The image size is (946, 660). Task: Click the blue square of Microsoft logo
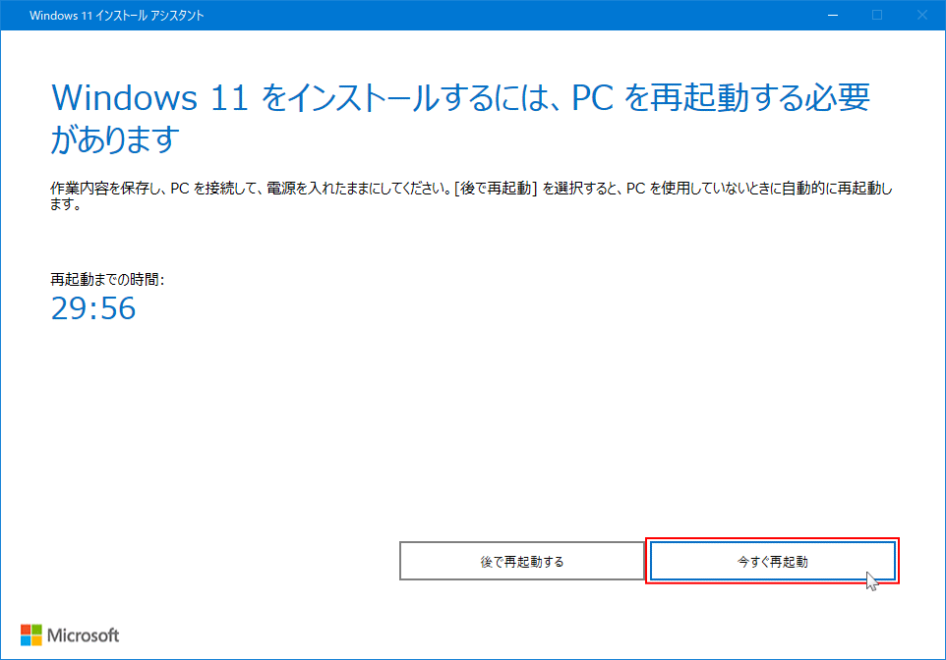coord(26,639)
